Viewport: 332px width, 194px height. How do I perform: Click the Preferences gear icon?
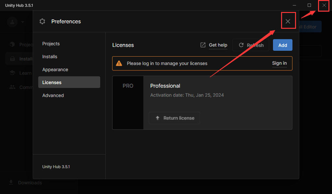[x=42, y=21]
